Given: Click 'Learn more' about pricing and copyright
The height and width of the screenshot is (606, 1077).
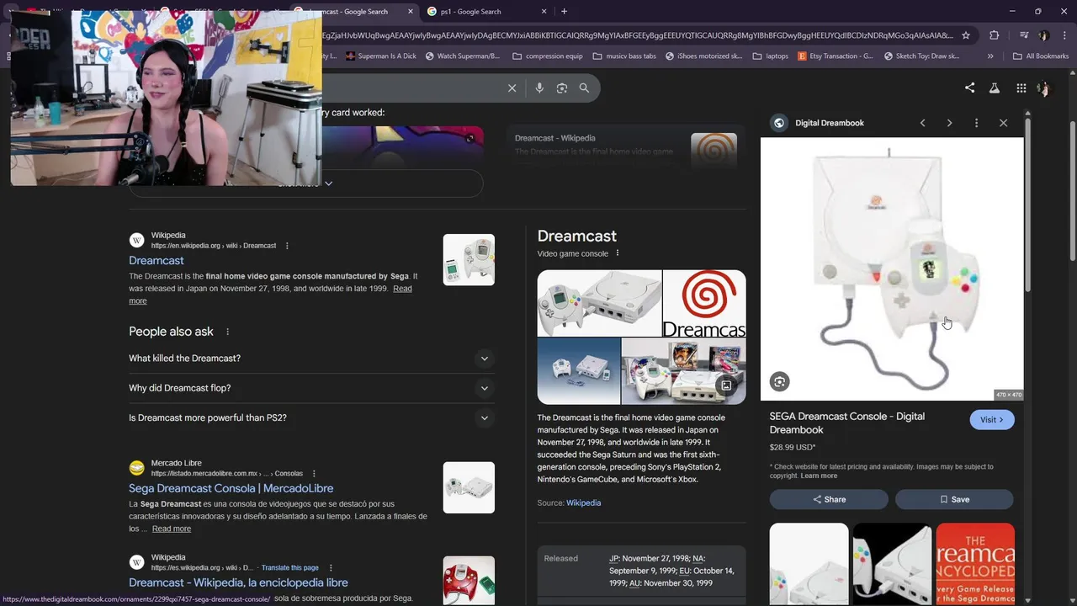Looking at the screenshot, I should [x=819, y=476].
